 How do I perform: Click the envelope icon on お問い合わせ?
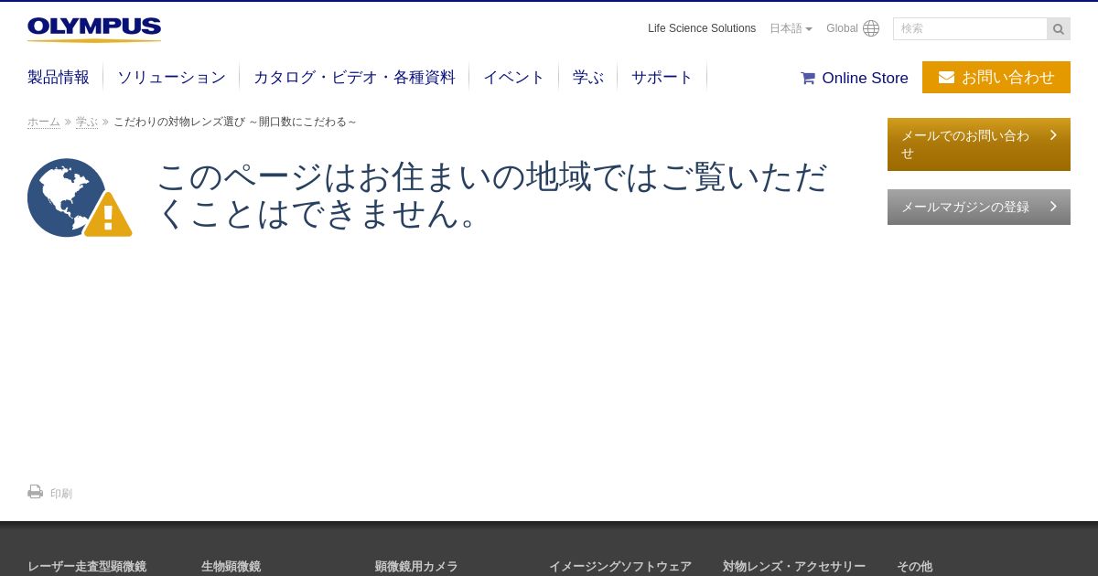pyautogui.click(x=946, y=78)
